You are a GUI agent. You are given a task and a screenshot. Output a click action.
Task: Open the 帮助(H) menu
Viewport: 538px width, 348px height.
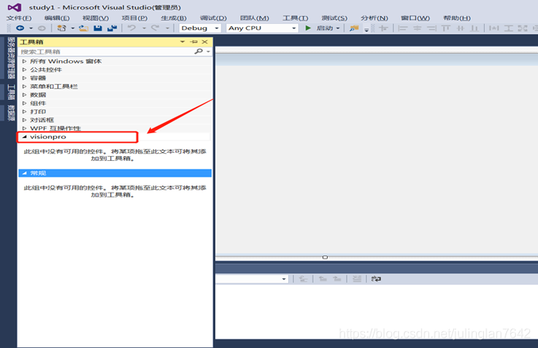[x=457, y=17]
